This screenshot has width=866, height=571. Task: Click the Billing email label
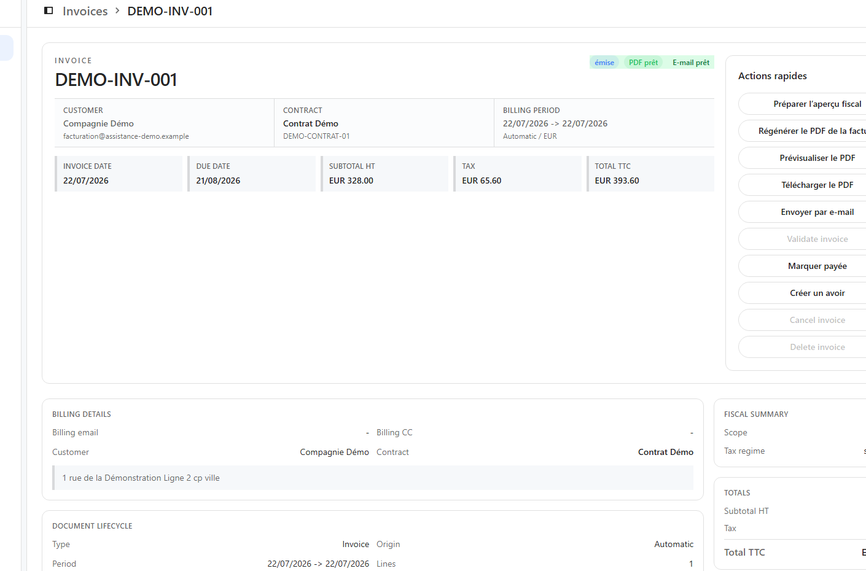pyautogui.click(x=75, y=432)
